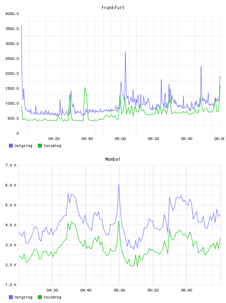Click the Incoming label under the Mumbai chart
This screenshot has width=226, height=303.
(x=52, y=297)
